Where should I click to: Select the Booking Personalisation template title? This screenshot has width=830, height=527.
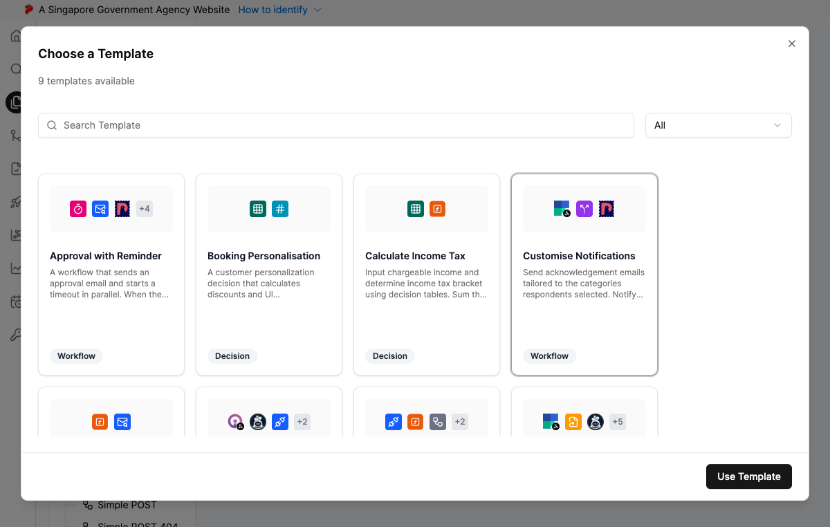(264, 256)
